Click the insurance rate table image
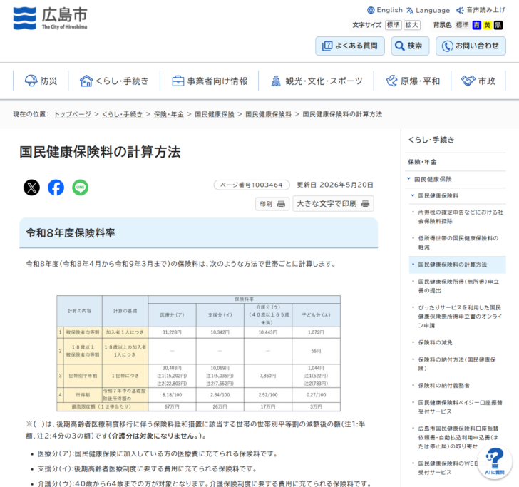Viewport: 519px width, 487px height. click(198, 353)
